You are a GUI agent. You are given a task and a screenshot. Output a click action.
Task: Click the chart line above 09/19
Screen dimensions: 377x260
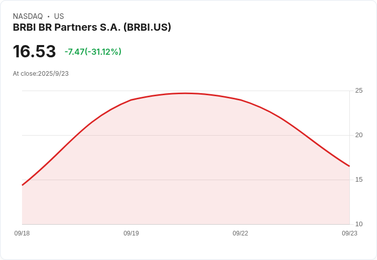click(131, 100)
